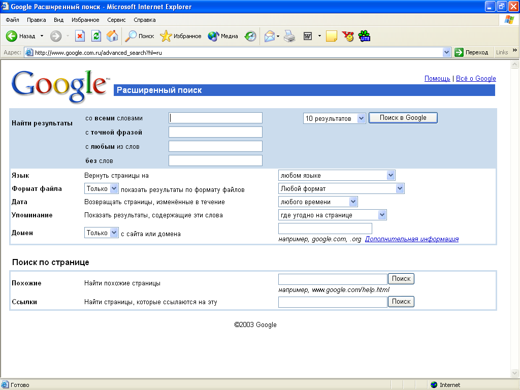Open the Правка menu
This screenshot has height=390, width=520.
point(37,20)
